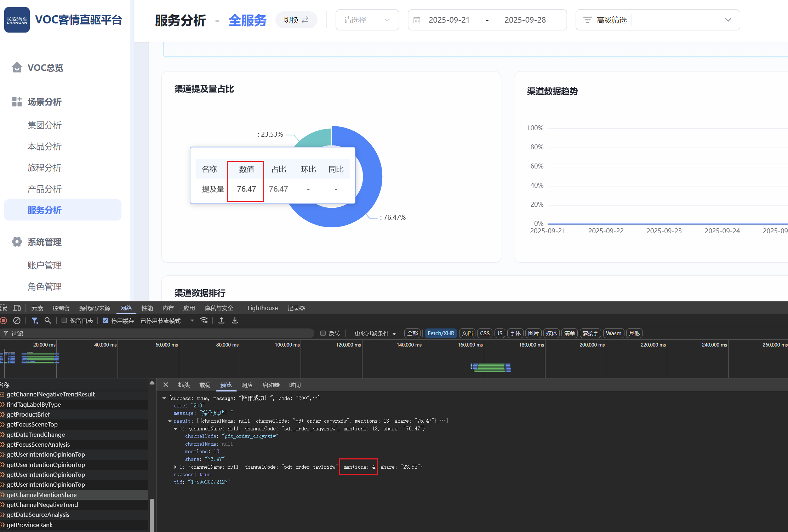Select the getChannelNegativeTrend request row
The width and height of the screenshot is (788, 532).
[42, 505]
